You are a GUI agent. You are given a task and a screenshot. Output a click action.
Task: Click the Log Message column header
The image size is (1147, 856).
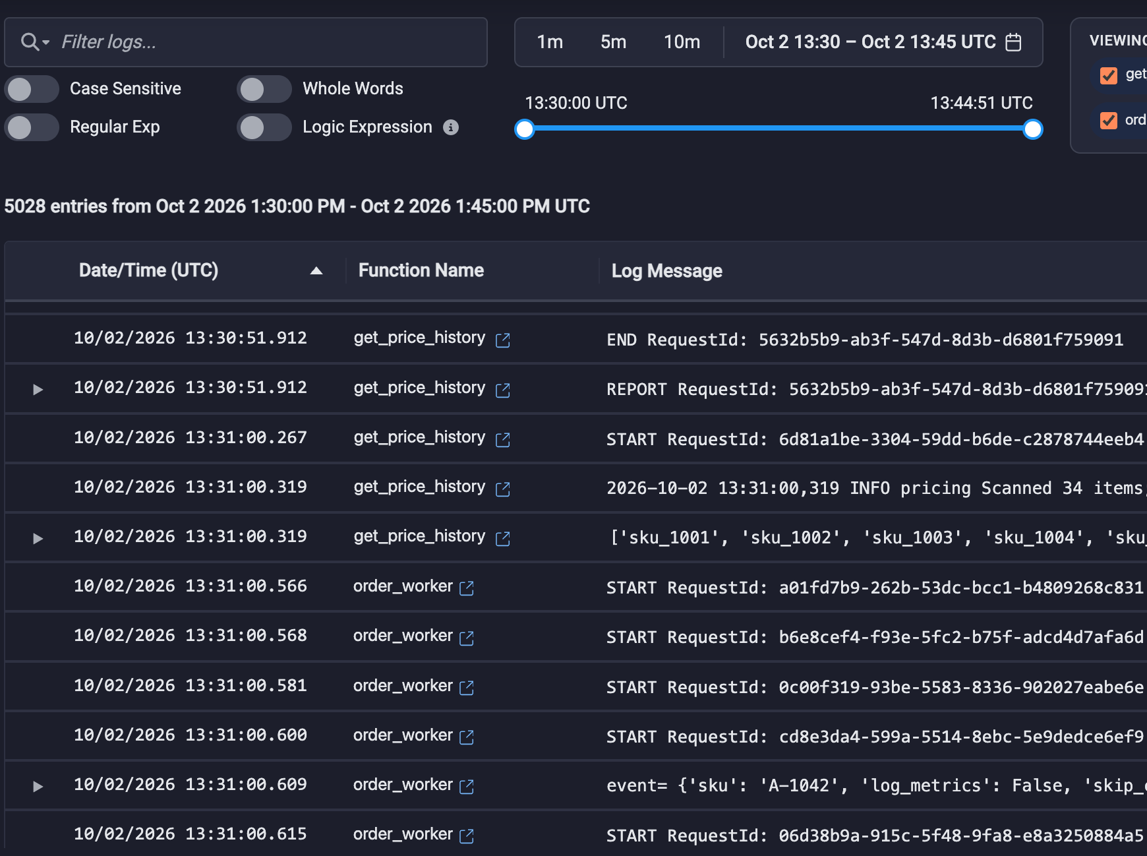(666, 271)
